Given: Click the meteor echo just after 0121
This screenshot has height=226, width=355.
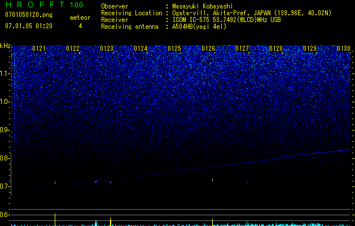Looking at the screenshot, I should (x=55, y=182).
